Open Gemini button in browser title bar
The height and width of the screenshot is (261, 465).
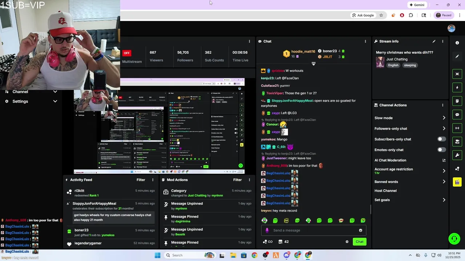tap(417, 5)
